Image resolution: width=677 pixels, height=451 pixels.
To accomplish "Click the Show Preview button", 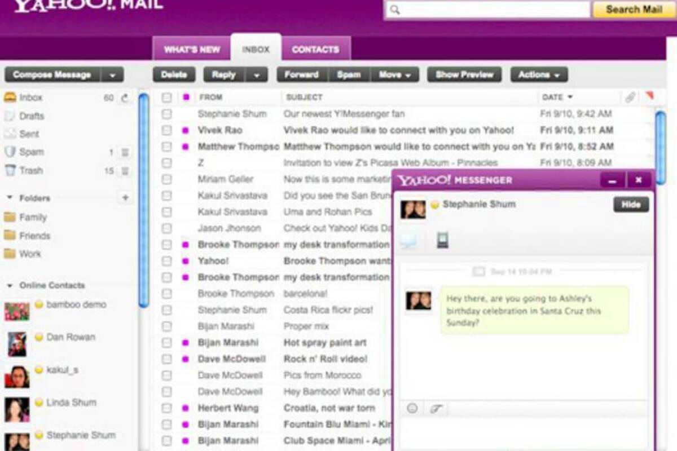I will (464, 74).
